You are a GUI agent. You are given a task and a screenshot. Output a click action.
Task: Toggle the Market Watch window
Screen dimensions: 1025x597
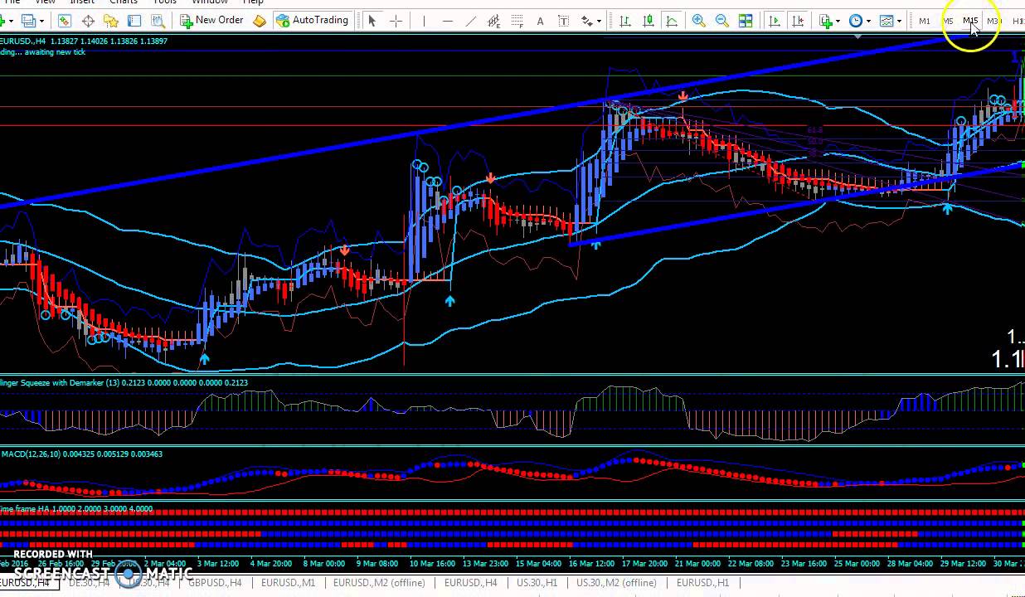click(x=65, y=21)
